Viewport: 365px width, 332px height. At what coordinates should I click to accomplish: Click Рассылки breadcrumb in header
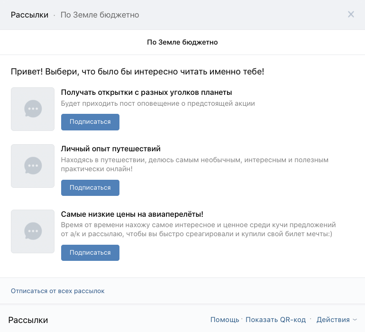pyautogui.click(x=29, y=15)
